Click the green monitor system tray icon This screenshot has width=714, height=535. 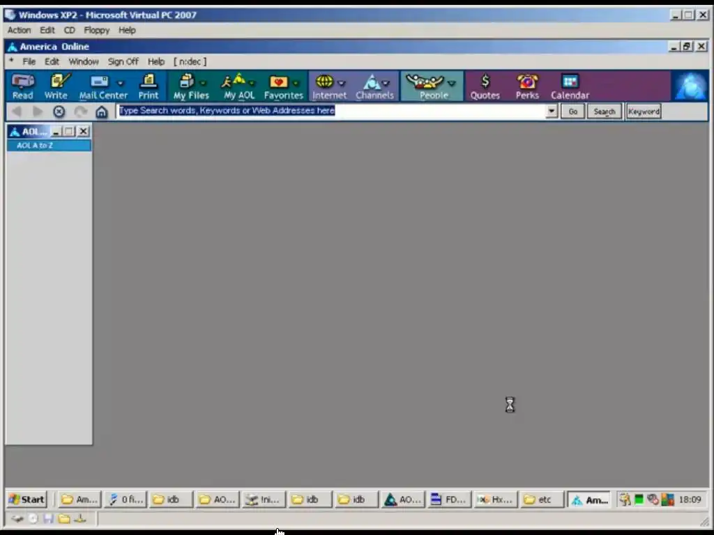pos(639,499)
